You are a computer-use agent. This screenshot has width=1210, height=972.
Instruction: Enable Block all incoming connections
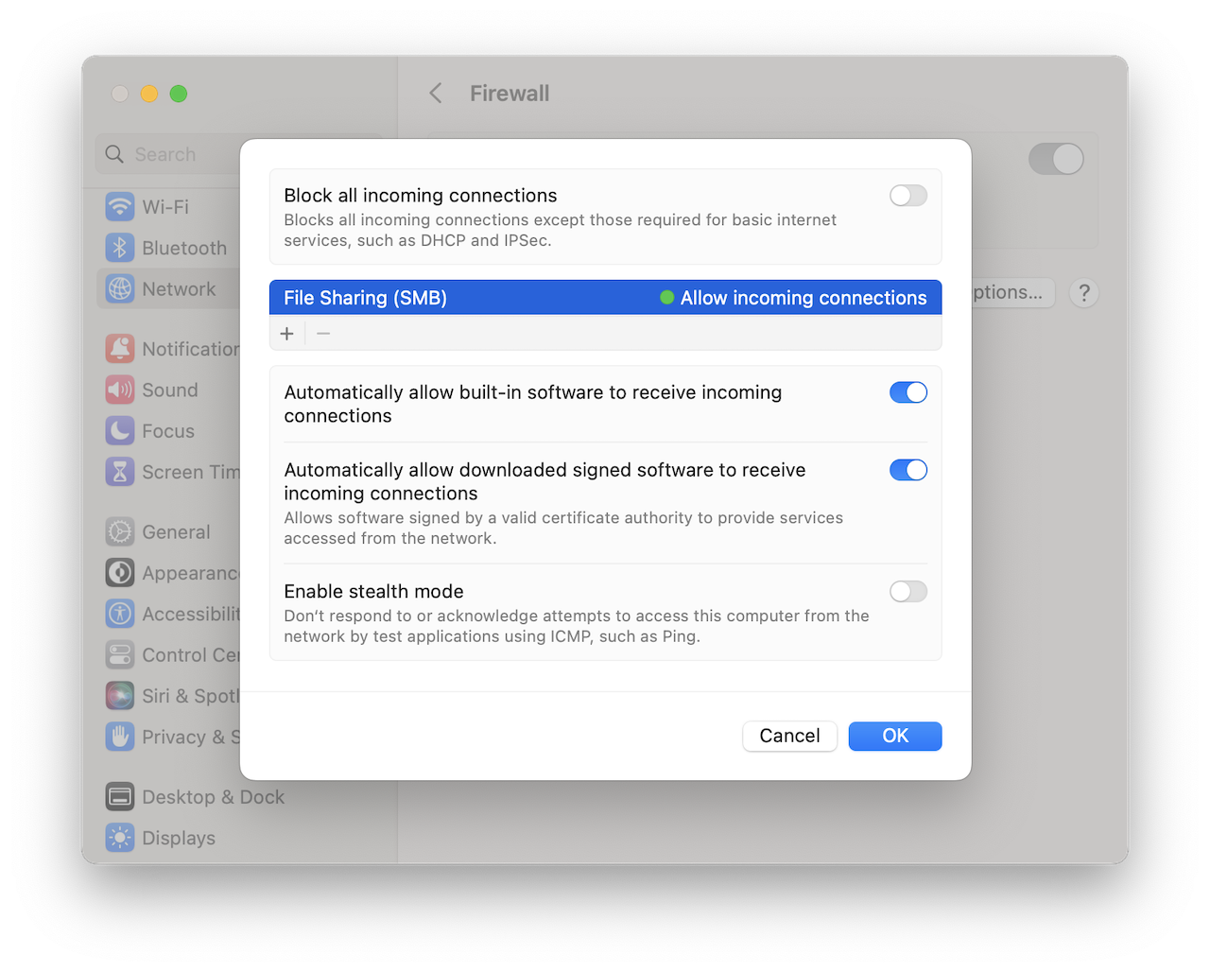click(x=907, y=195)
